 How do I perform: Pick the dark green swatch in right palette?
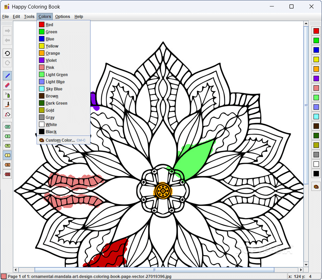pos(316,136)
